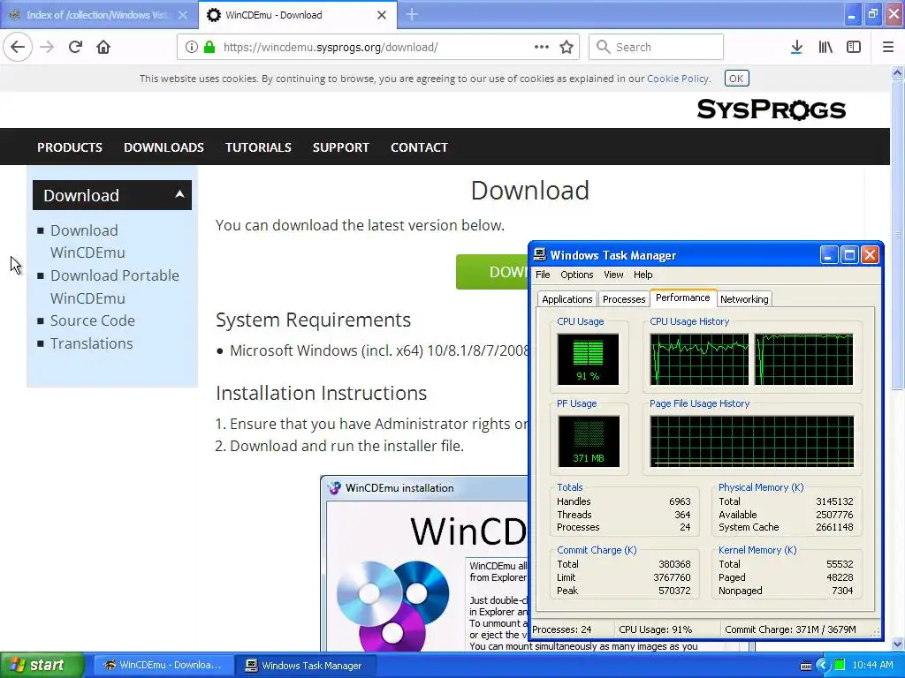
Task: Click the PF Usage 371 MB gauge
Action: pyautogui.click(x=588, y=441)
